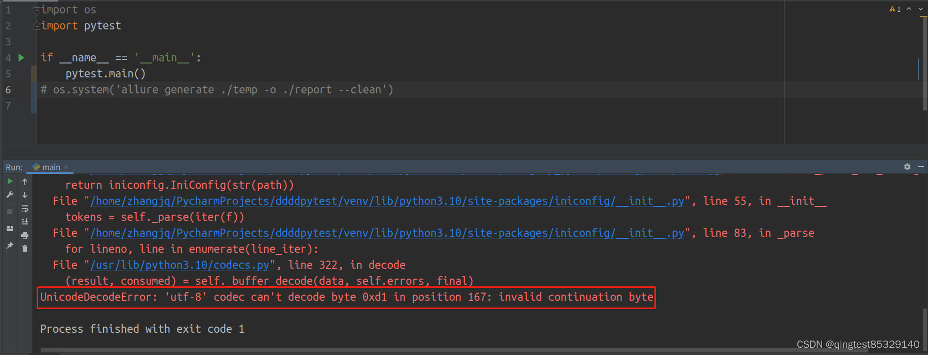Open iniconfig __init__.py link at line 83
This screenshot has width=928, height=355.
click(387, 233)
